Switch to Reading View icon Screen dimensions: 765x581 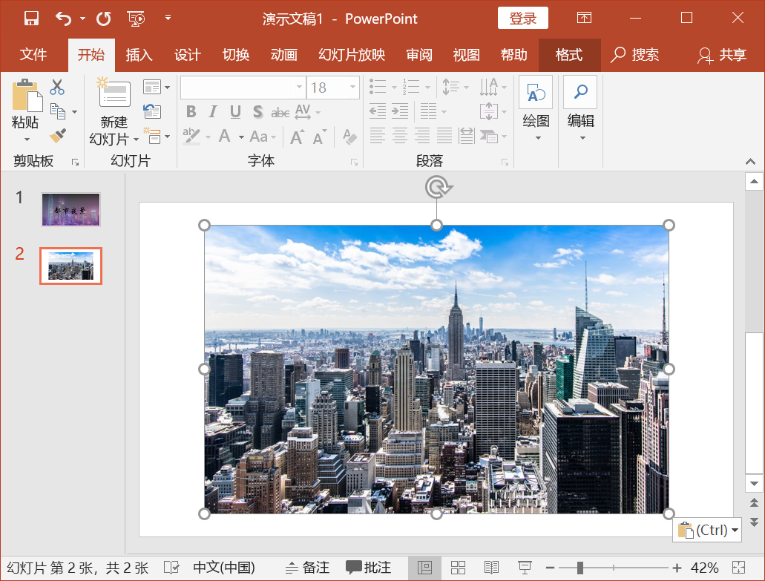490,567
